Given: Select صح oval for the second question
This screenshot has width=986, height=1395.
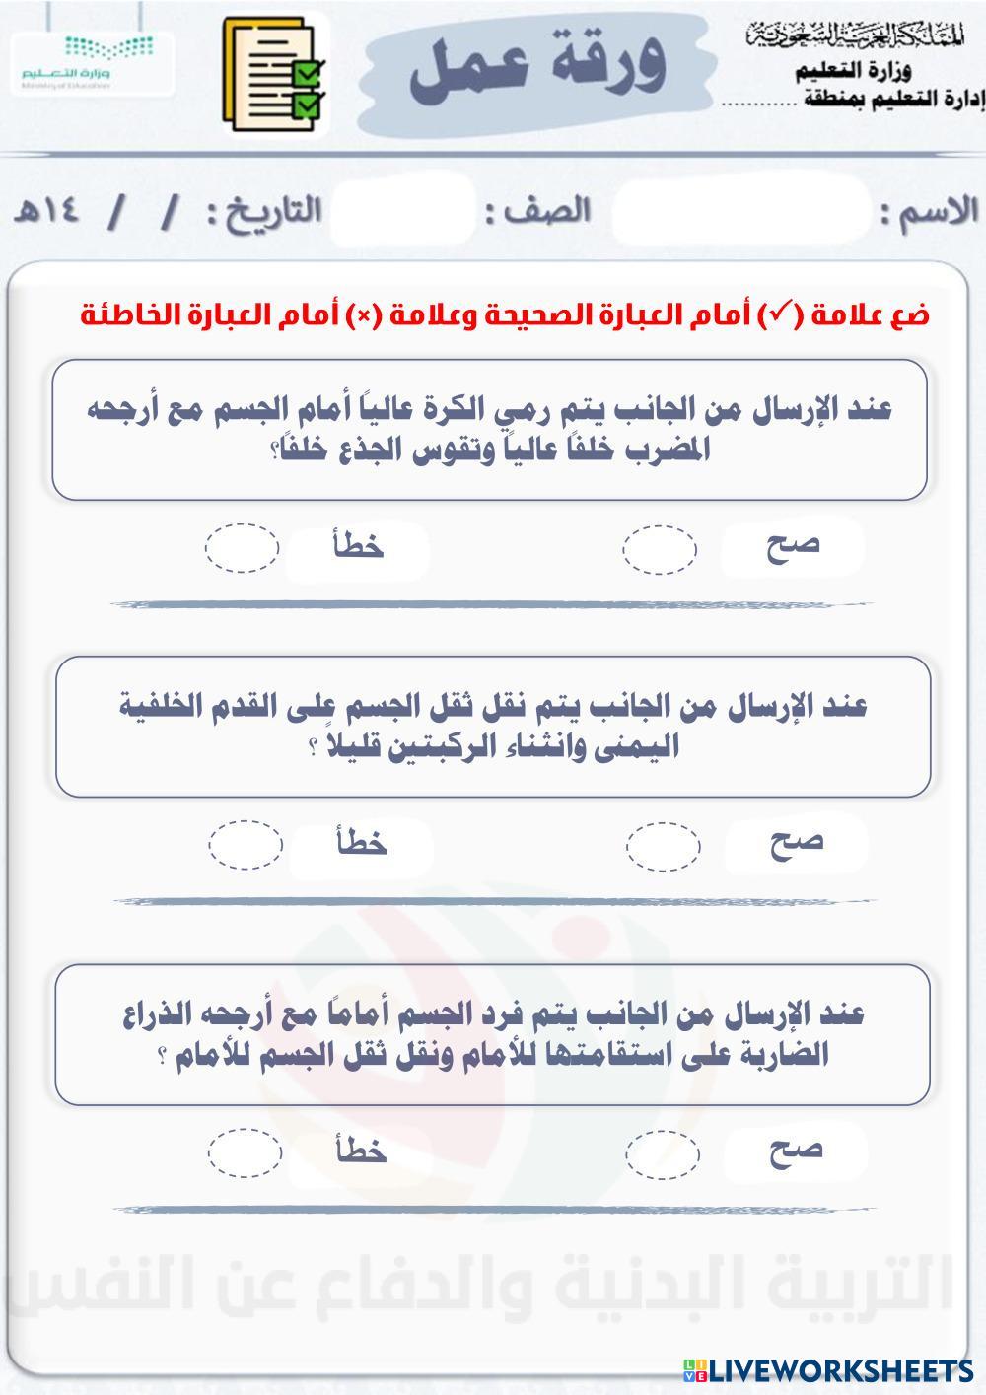Looking at the screenshot, I should coord(663,848).
